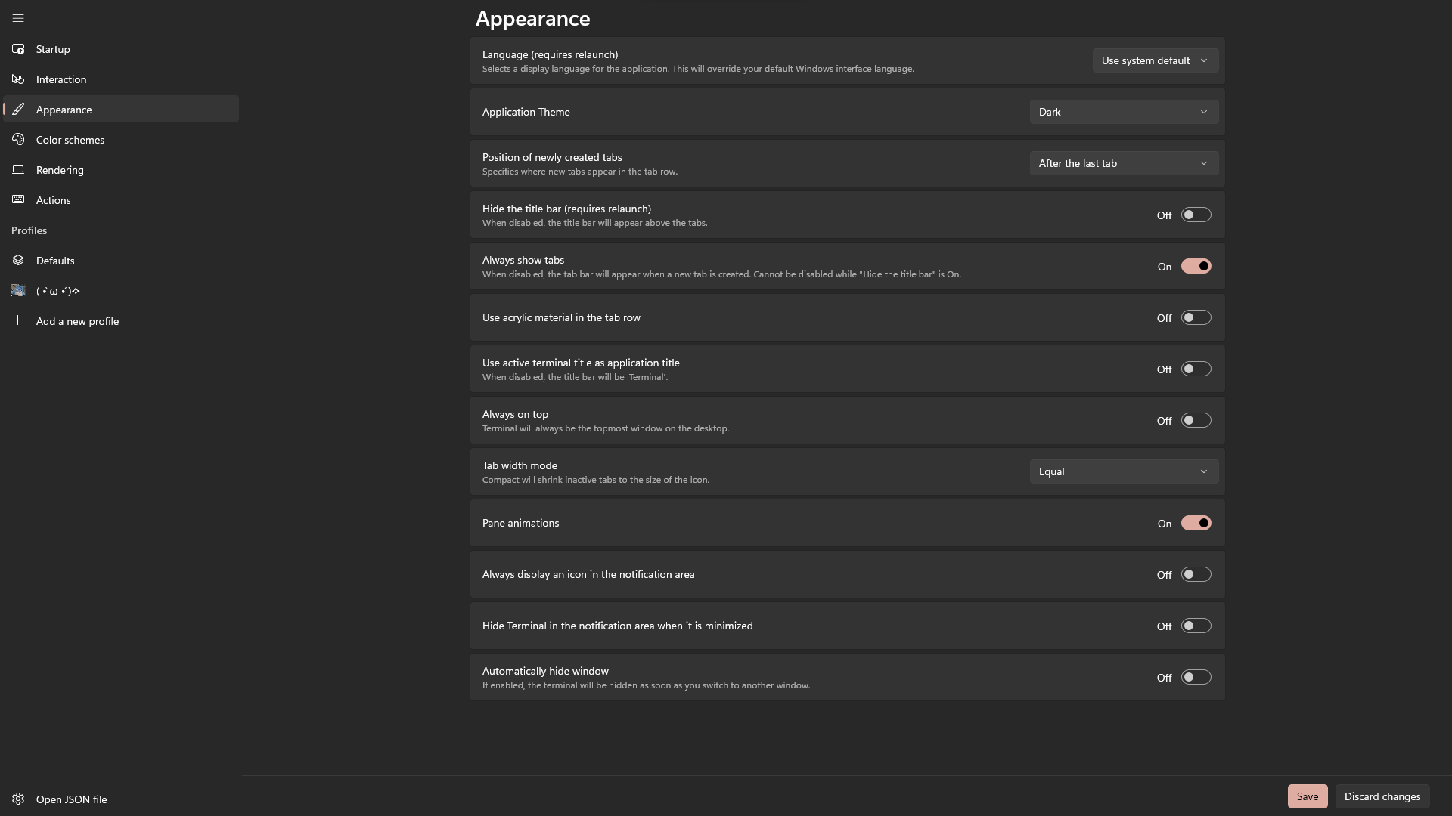Open the Startup settings page
The image size is (1452, 816).
pos(53,48)
